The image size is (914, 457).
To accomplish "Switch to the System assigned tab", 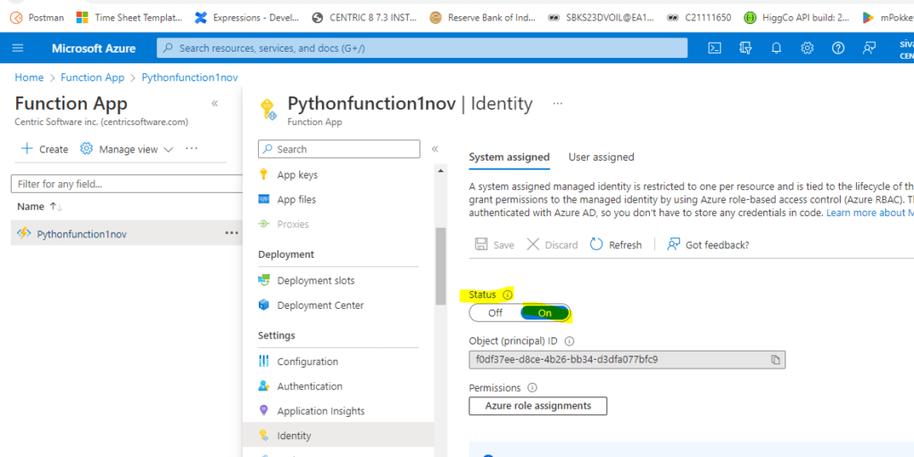I will (509, 157).
